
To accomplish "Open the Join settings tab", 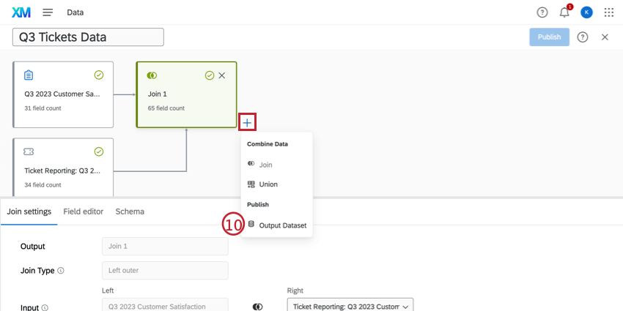I will tap(29, 211).
